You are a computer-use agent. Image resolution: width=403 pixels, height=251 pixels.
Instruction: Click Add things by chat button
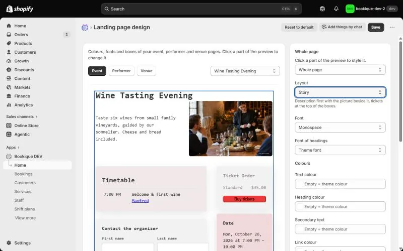tap(342, 27)
